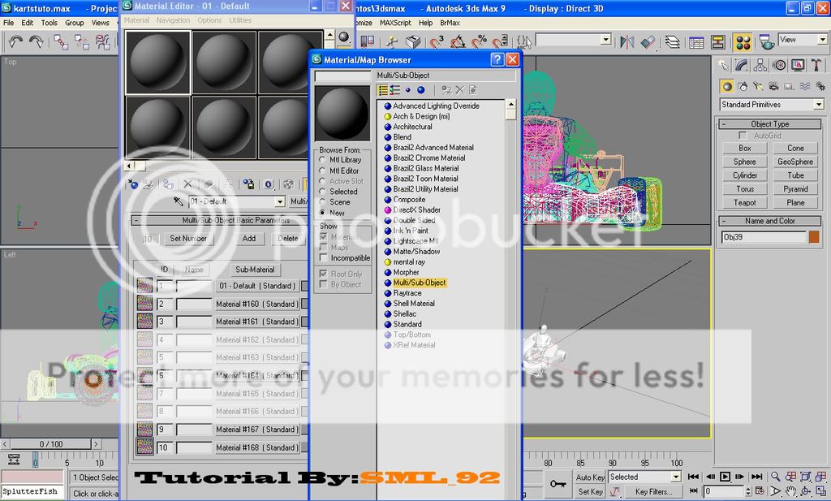Switch browser to View List + Icons
Screen dimensions: 831x501
[x=395, y=90]
